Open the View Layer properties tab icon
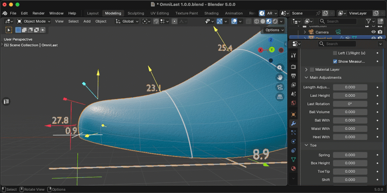 pyautogui.click(x=293, y=84)
